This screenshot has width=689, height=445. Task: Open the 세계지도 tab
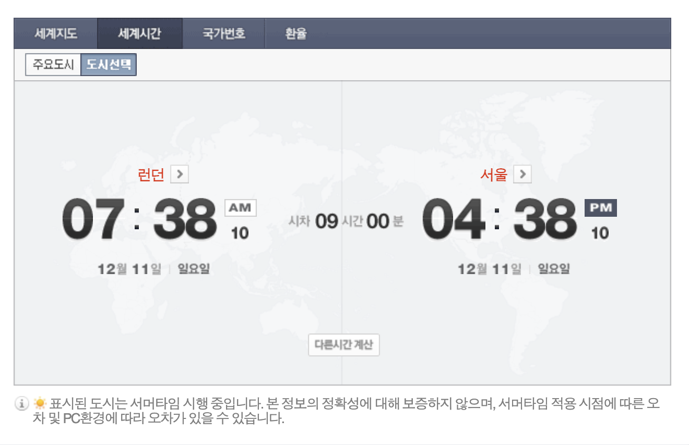[x=56, y=34]
